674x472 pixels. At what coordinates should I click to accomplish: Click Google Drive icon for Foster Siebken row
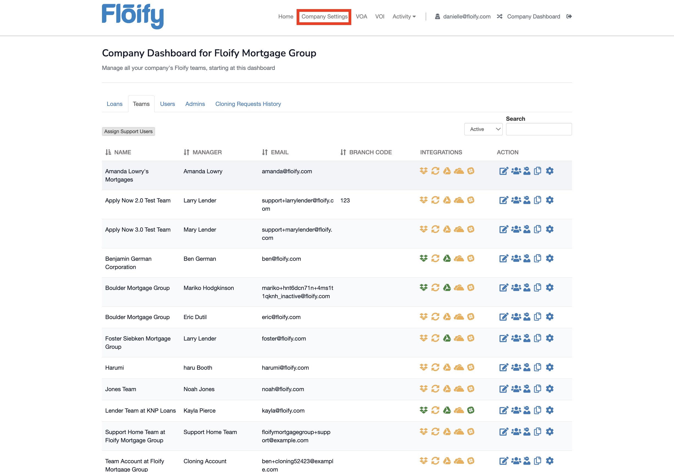coord(447,338)
